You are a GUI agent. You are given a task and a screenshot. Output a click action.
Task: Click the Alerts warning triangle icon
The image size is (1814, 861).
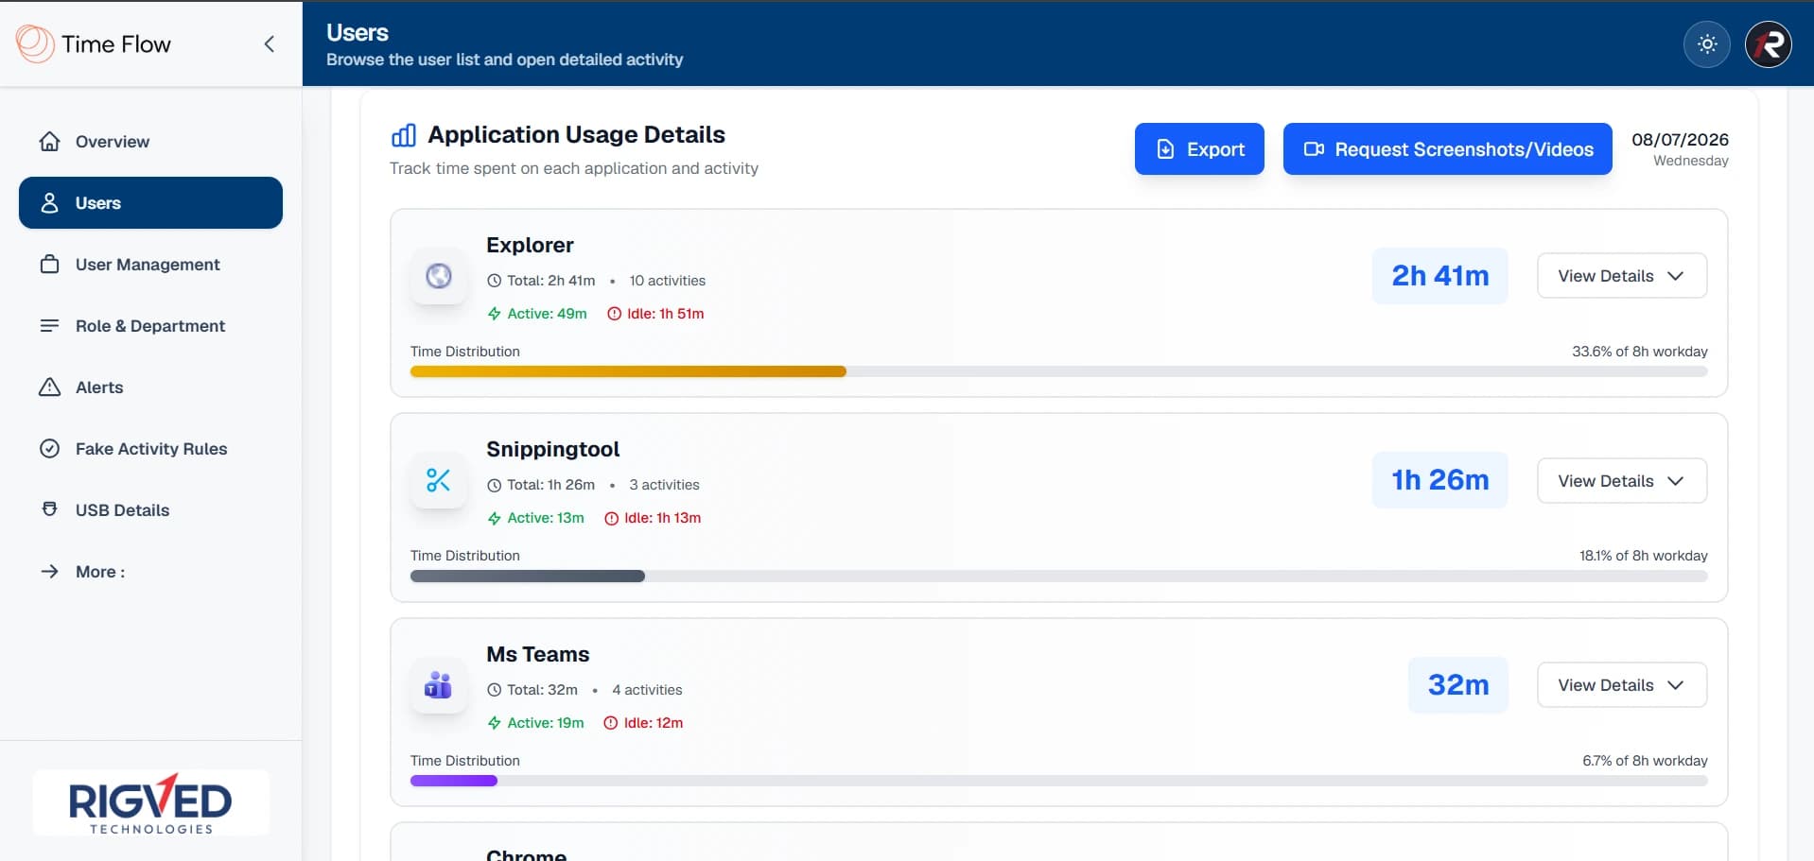(49, 387)
